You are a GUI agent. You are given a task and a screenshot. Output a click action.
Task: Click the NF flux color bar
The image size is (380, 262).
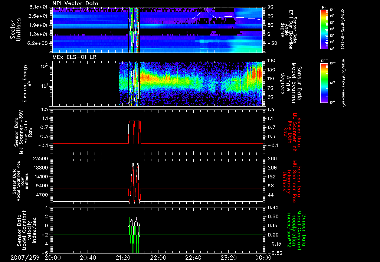point(324,29)
